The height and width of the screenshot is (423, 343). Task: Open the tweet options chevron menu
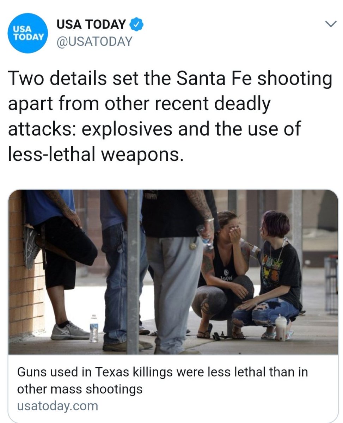click(x=330, y=24)
